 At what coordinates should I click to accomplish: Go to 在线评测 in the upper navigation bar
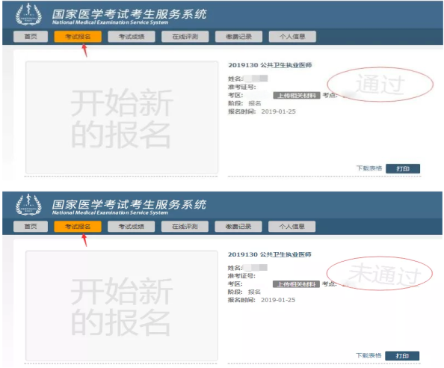pyautogui.click(x=185, y=37)
